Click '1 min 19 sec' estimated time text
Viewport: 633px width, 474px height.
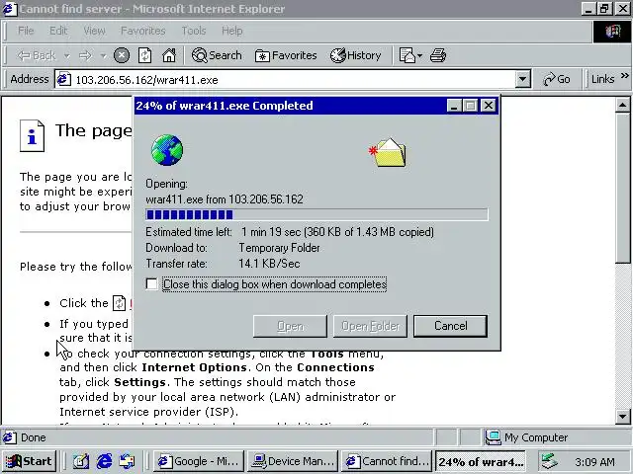click(271, 232)
